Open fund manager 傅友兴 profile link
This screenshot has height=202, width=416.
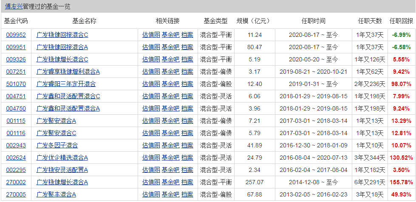coord(14,7)
